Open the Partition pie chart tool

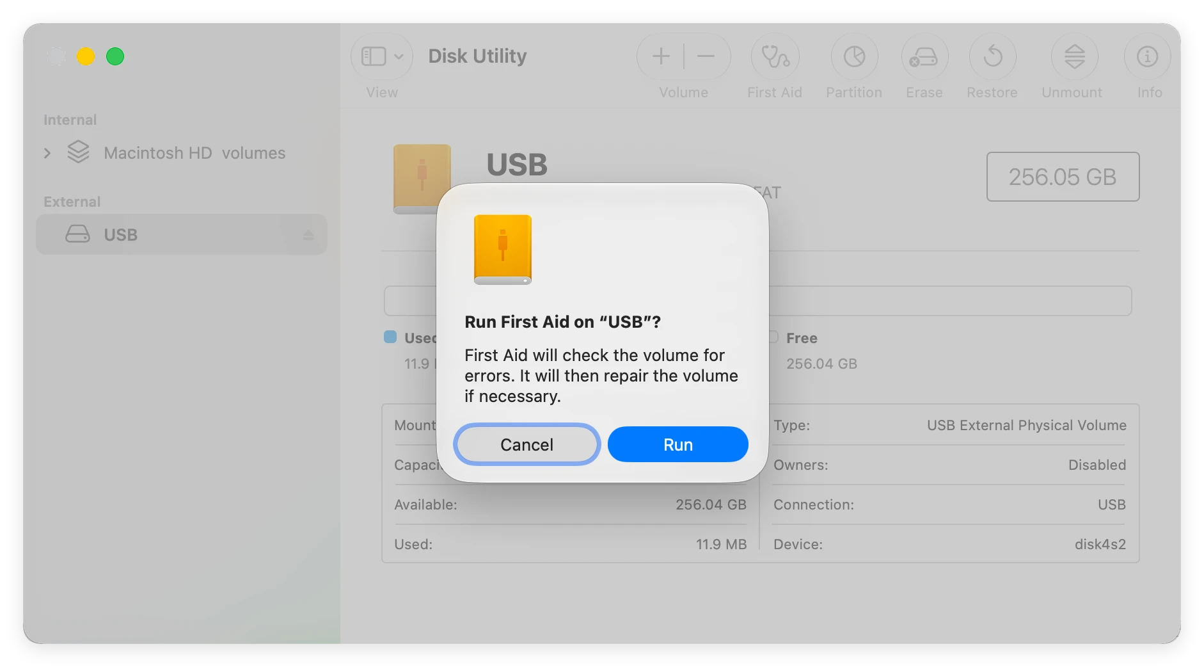click(854, 56)
